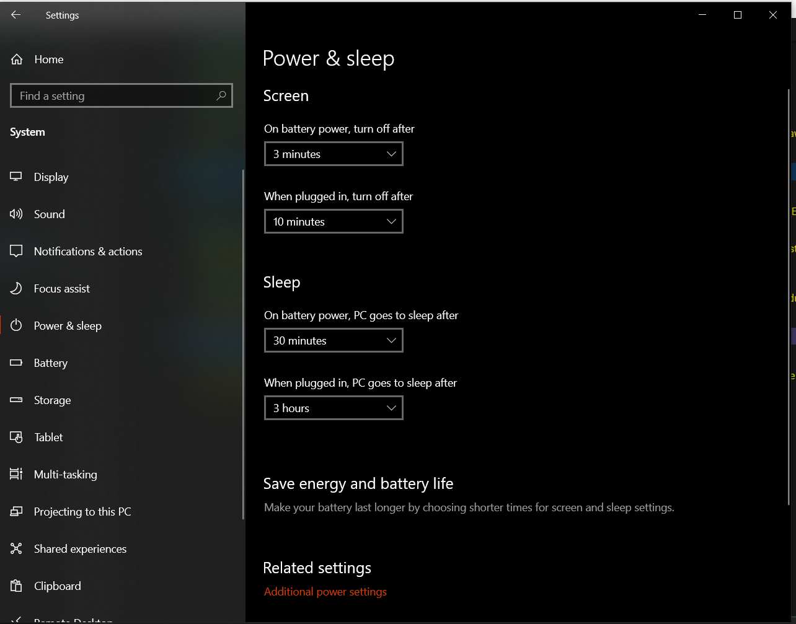Image resolution: width=796 pixels, height=624 pixels.
Task: Select the Shared experiences icon
Action: (15, 548)
